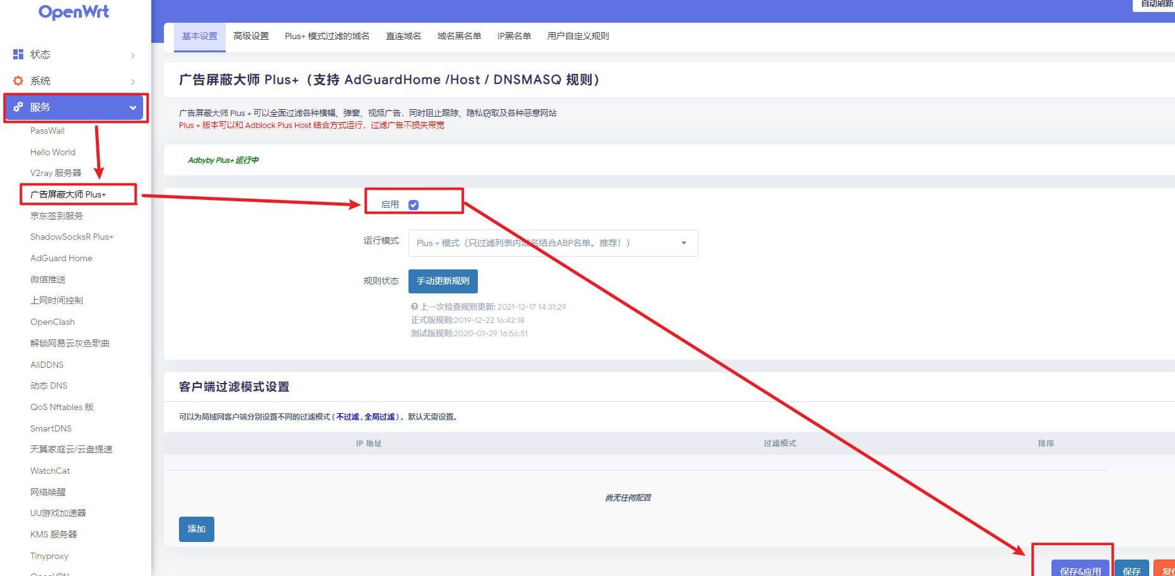This screenshot has width=1175, height=576.
Task: Click the 添加 button
Action: click(196, 529)
